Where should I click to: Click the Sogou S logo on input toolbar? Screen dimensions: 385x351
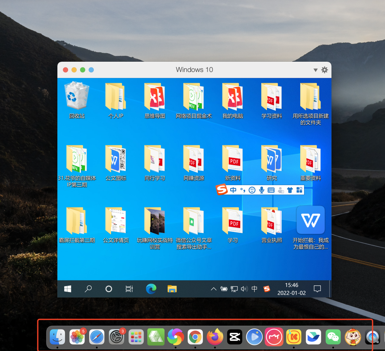click(x=222, y=190)
